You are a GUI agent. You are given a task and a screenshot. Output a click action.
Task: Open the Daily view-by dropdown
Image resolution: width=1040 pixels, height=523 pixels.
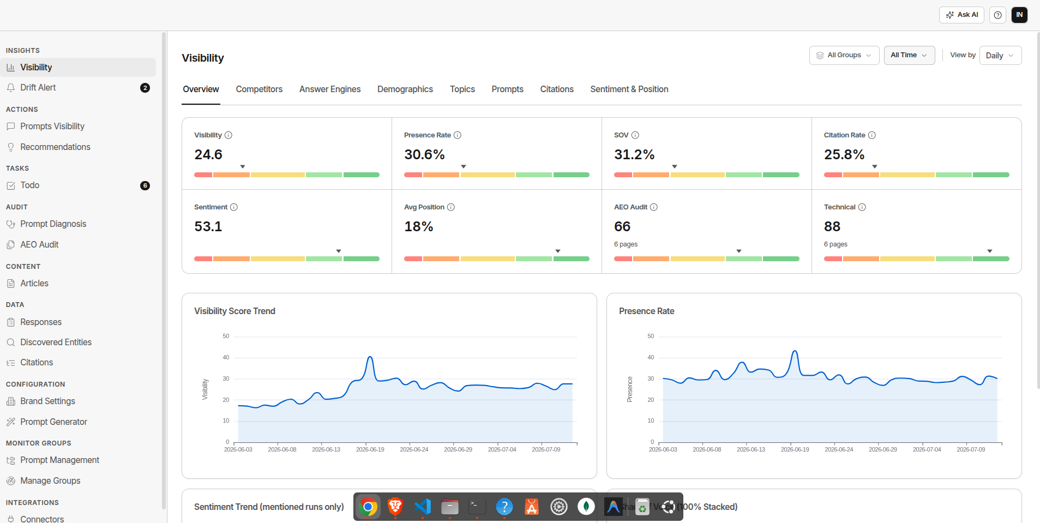[1000, 55]
